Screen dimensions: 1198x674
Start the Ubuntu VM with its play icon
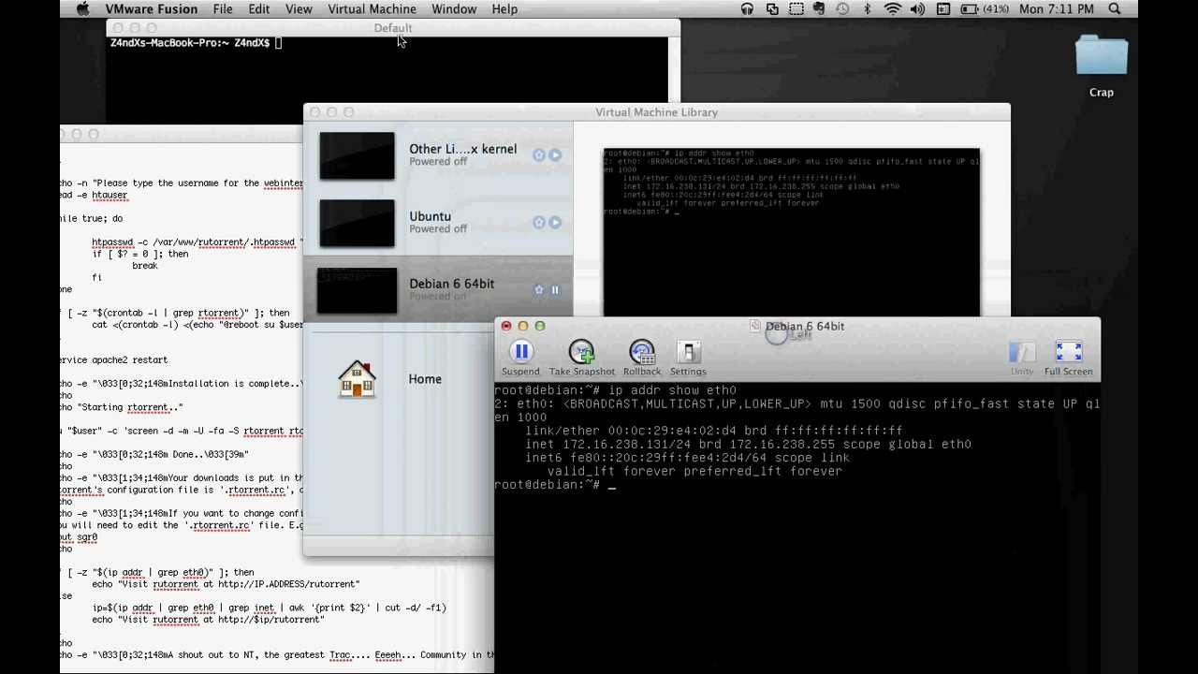click(556, 223)
